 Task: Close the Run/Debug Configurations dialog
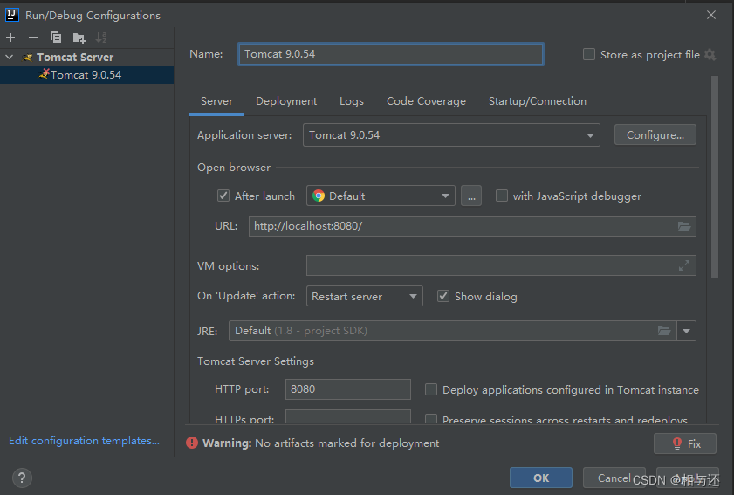[711, 15]
